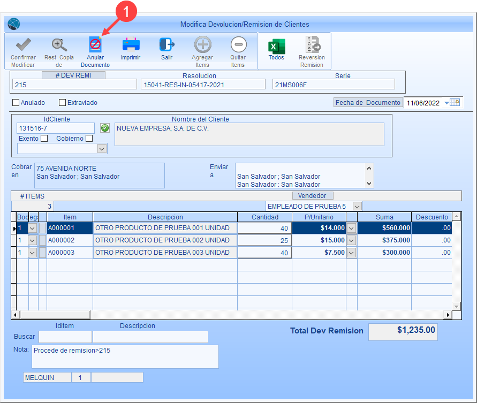Click Agregar Items plus icon
Image resolution: width=477 pixels, height=403 pixels.
coord(202,44)
